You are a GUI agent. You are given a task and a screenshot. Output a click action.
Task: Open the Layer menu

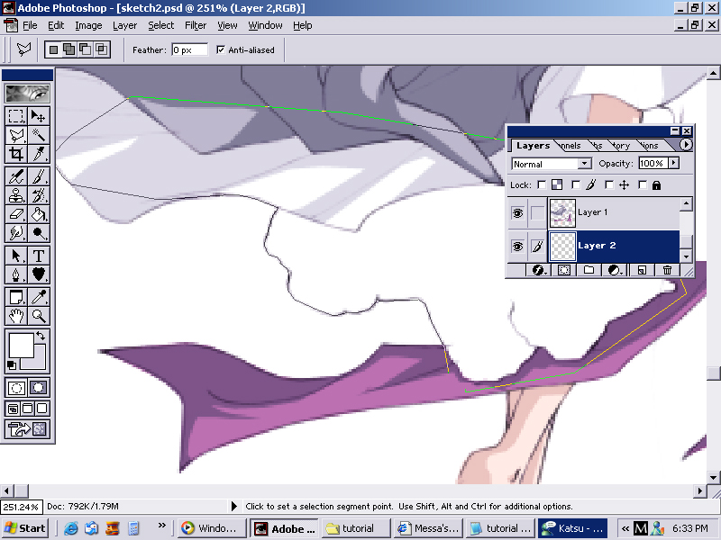124,25
